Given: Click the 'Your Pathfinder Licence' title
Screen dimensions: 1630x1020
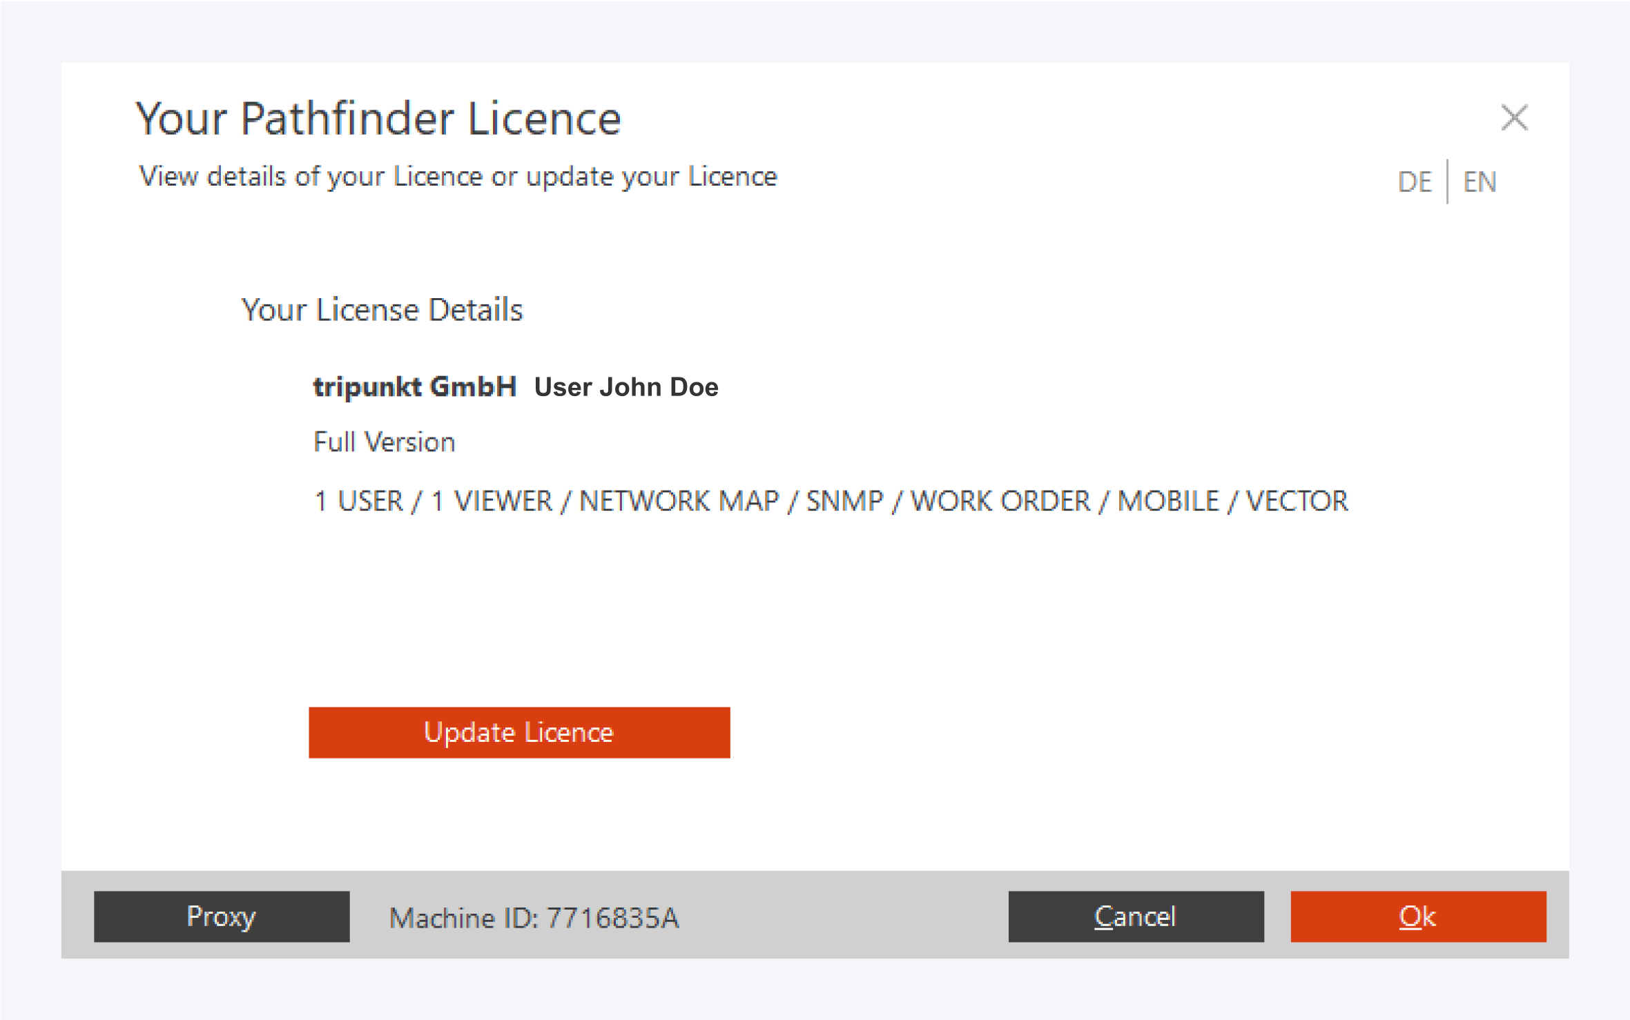Looking at the screenshot, I should click(378, 119).
